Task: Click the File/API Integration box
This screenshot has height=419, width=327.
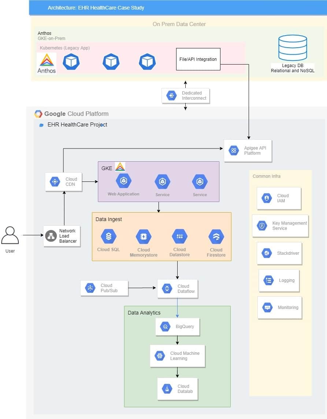Action: coord(198,59)
